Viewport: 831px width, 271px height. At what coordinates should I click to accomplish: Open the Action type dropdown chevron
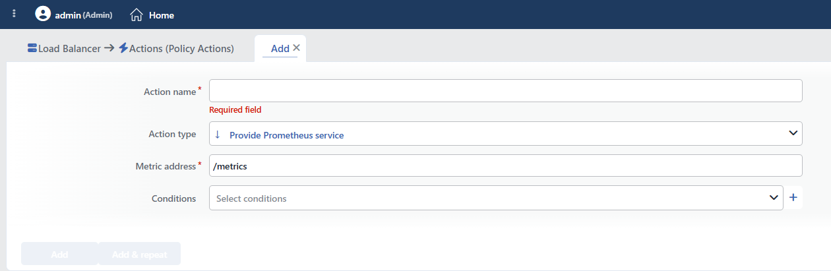point(793,133)
